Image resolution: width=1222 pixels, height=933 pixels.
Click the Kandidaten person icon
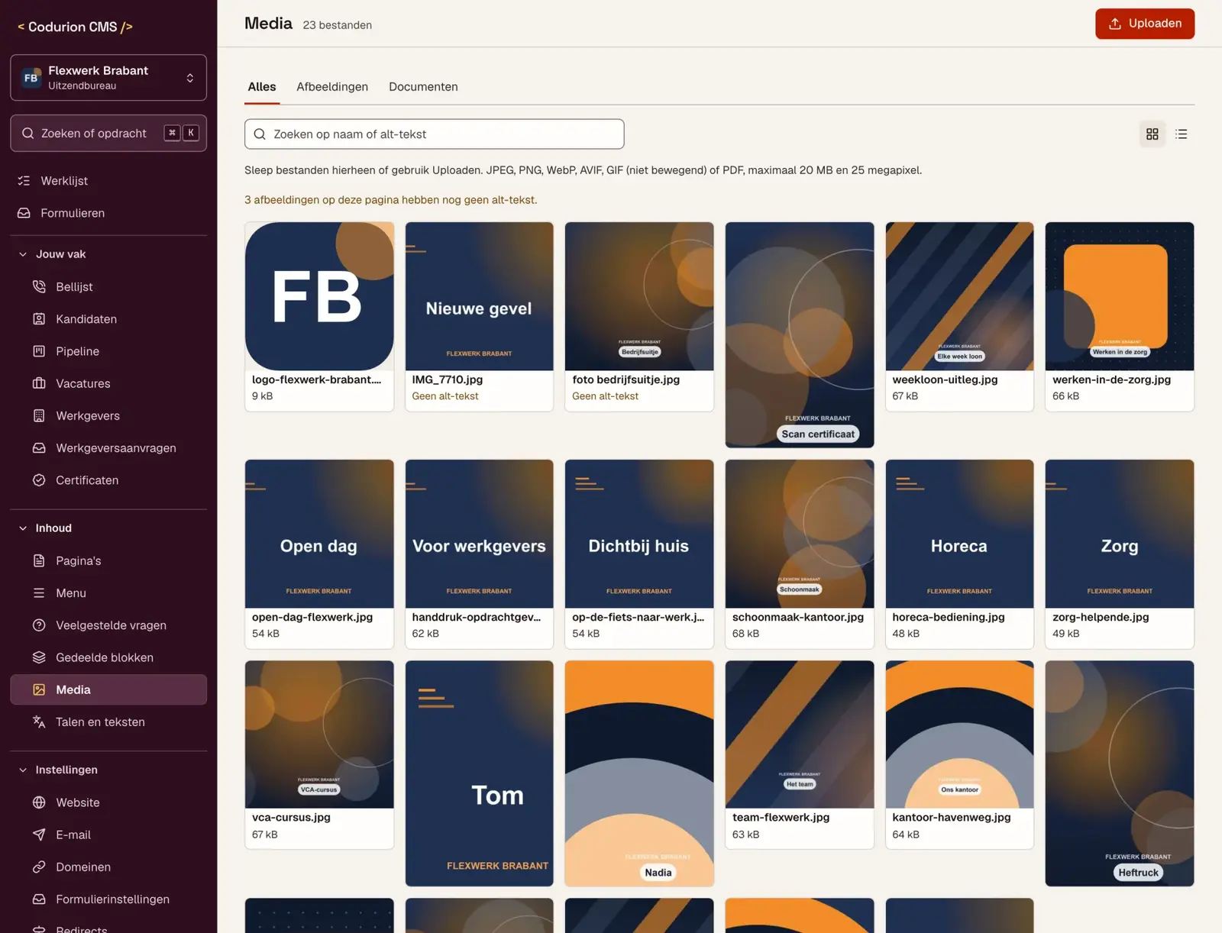(39, 319)
